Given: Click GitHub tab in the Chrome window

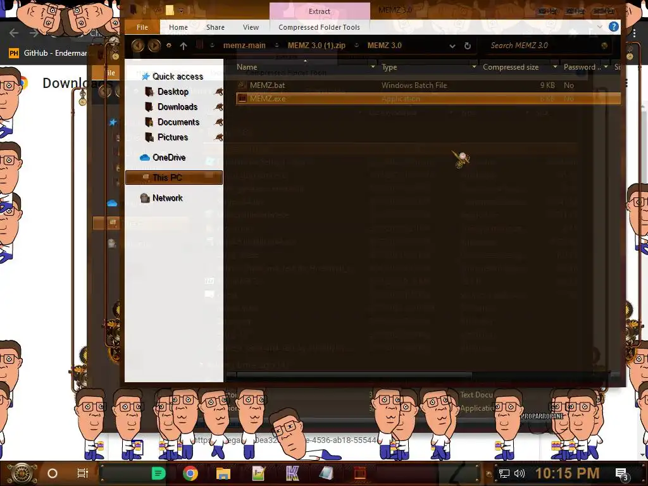Looking at the screenshot, I should (x=49, y=53).
